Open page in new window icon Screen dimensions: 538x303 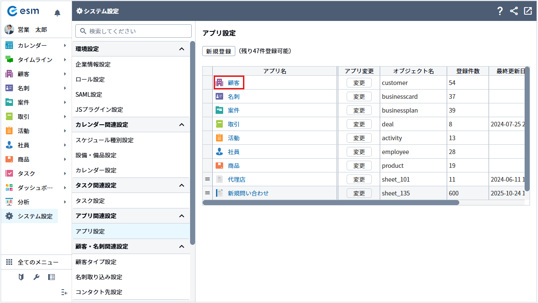(x=528, y=11)
